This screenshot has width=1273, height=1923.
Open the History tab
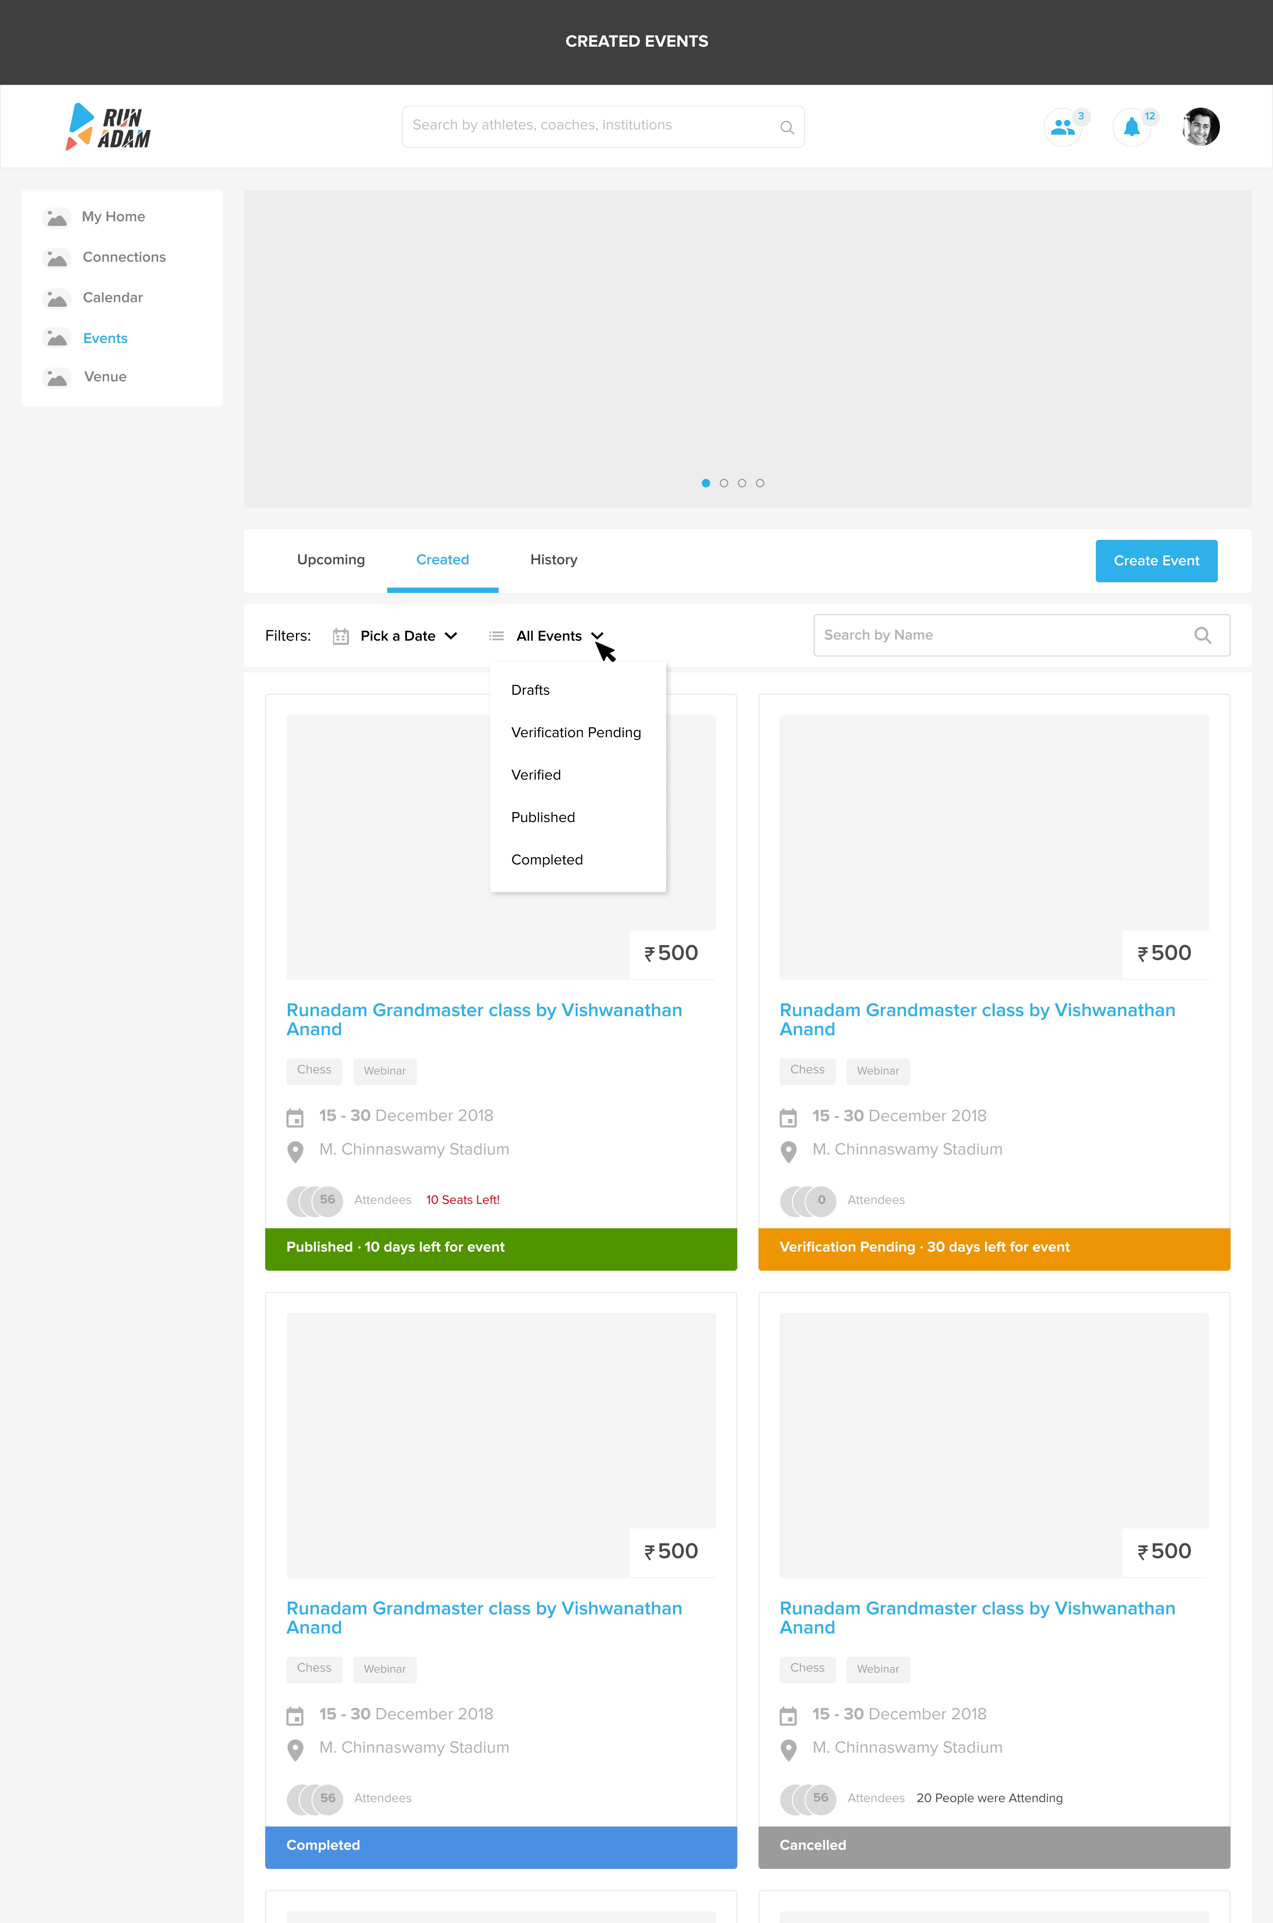[x=553, y=559]
